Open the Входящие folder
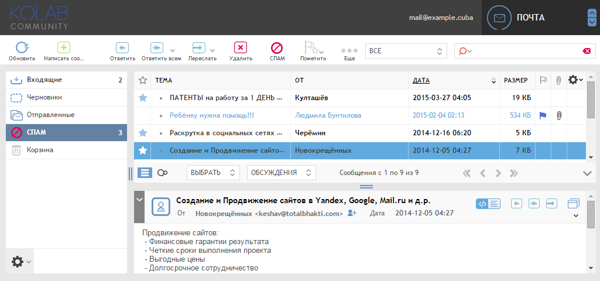Image resolution: width=600 pixels, height=281 pixels. click(67, 80)
